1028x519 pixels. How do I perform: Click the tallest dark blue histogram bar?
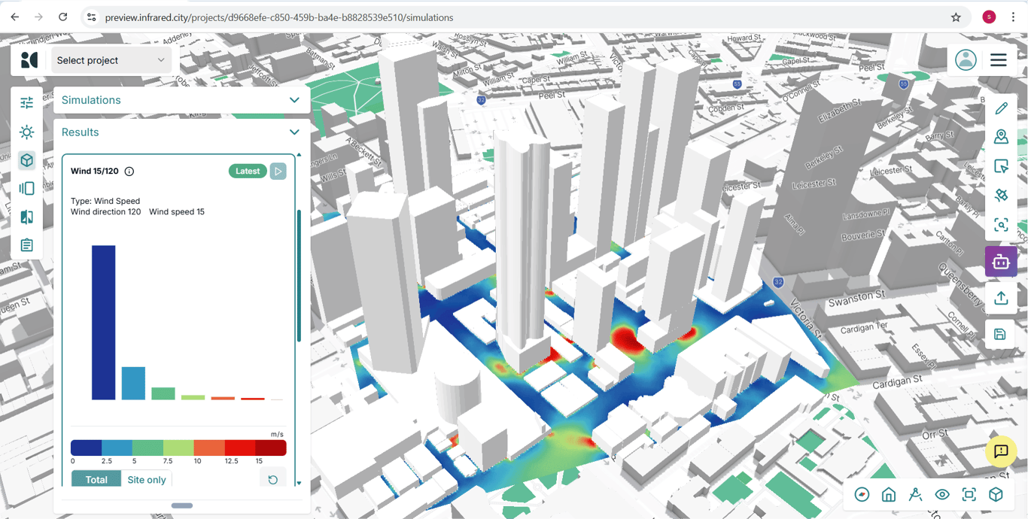[x=104, y=323]
